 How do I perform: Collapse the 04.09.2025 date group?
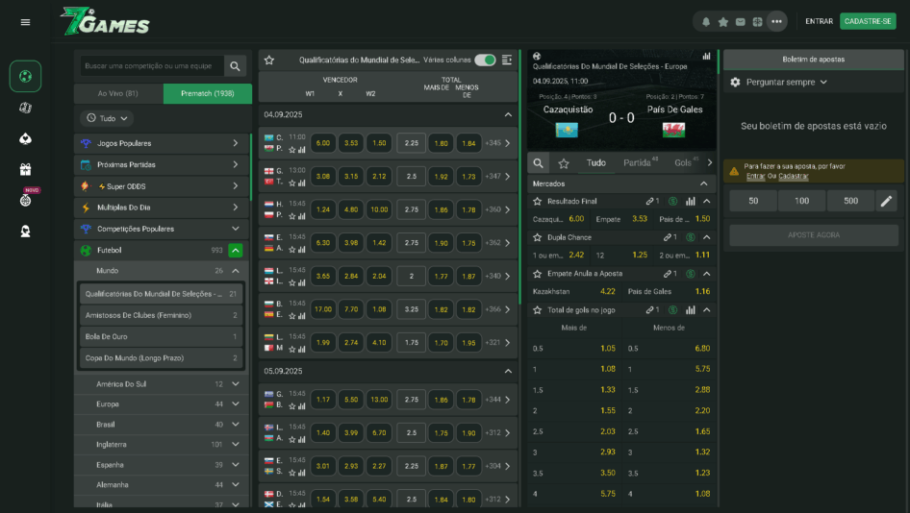pyautogui.click(x=508, y=114)
